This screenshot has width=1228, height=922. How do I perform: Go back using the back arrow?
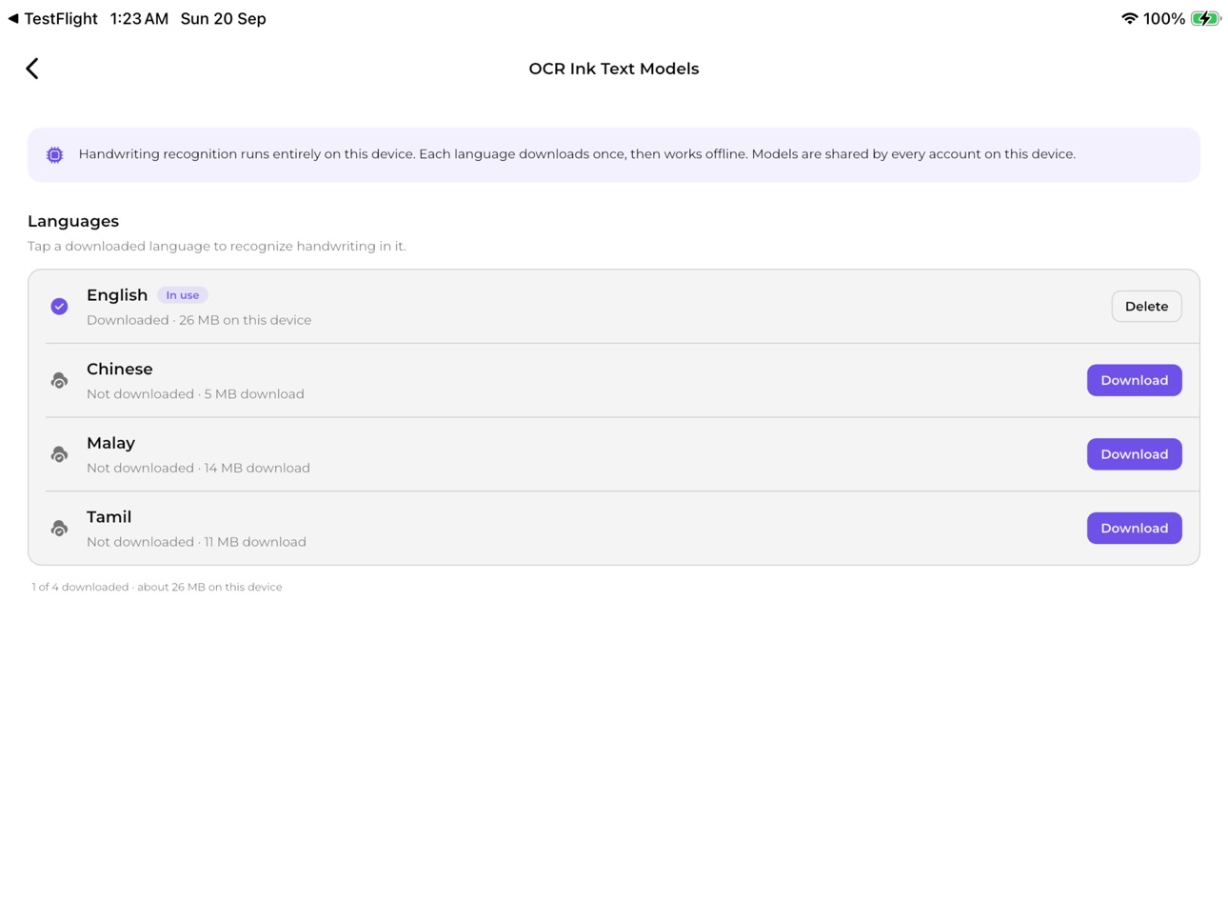32,69
